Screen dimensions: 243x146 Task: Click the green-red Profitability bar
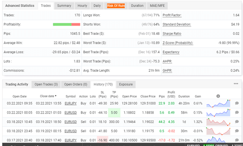click(67, 24)
